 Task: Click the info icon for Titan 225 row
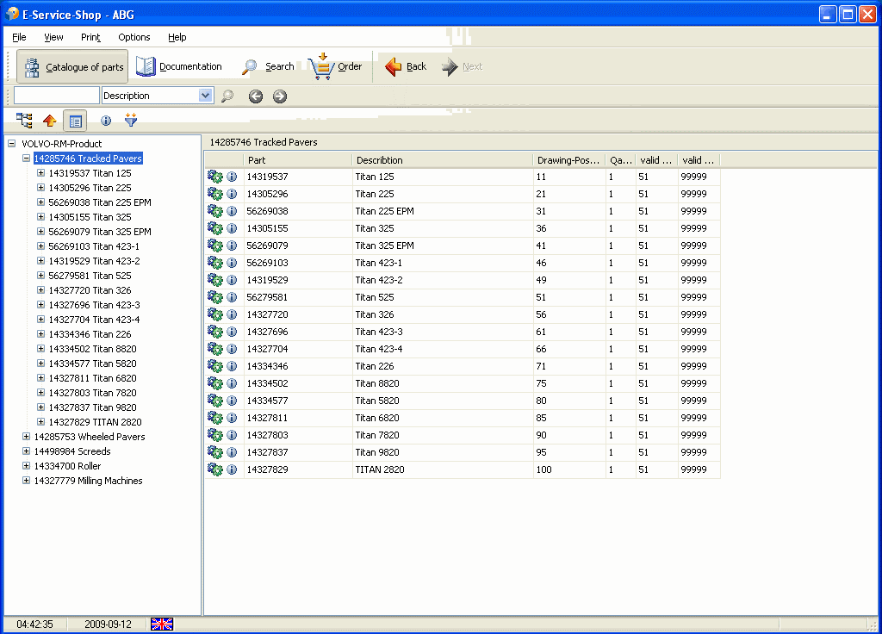232,194
